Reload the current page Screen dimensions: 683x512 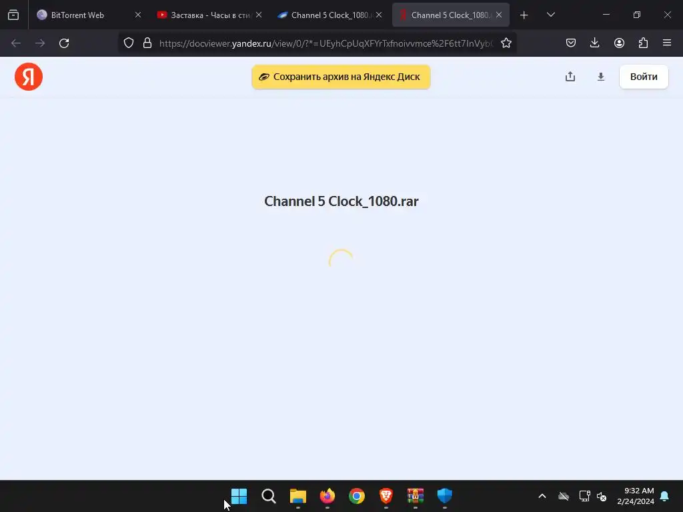click(x=64, y=43)
